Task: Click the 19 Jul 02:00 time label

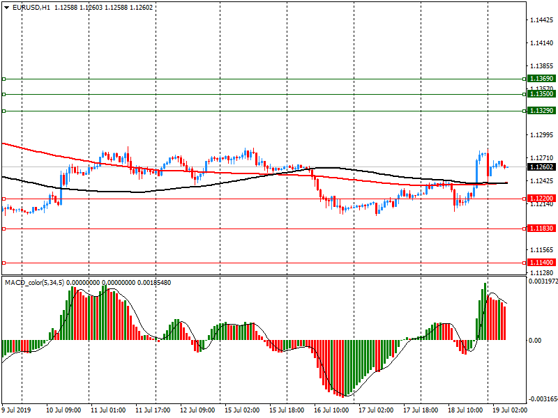Action: click(510, 410)
